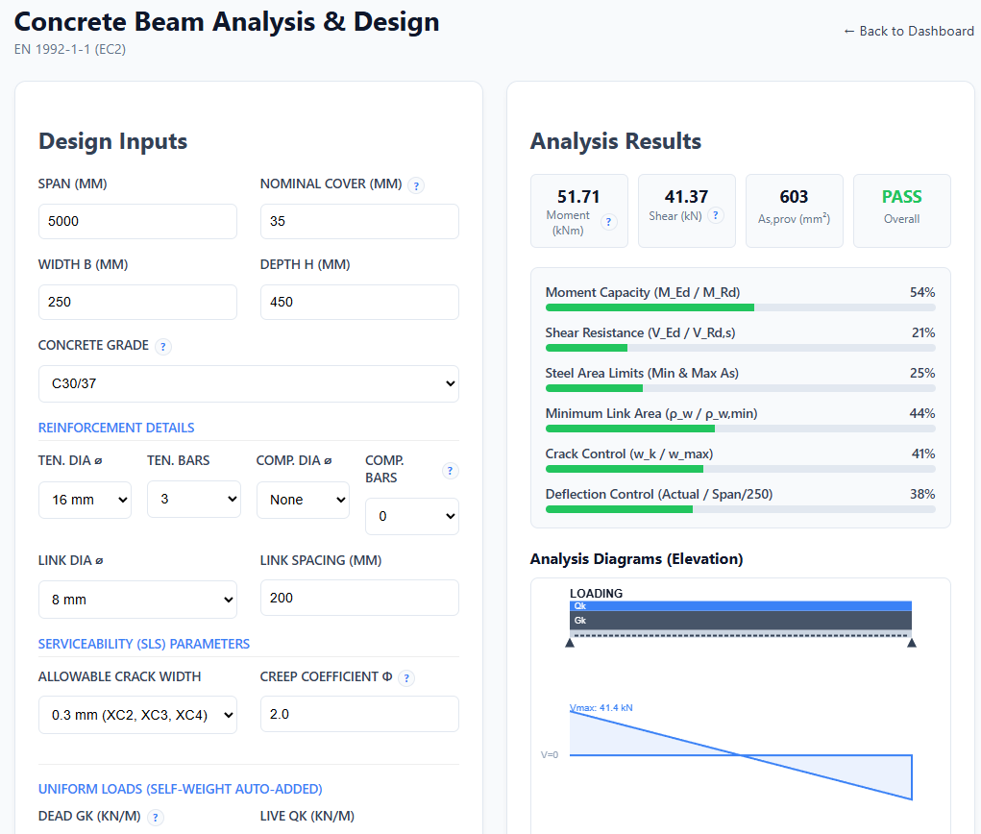Image resolution: width=981 pixels, height=834 pixels.
Task: Follow the Back to Dashboard link
Action: pyautogui.click(x=908, y=31)
